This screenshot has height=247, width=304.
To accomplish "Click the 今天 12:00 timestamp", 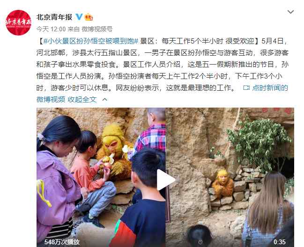I will [51, 29].
